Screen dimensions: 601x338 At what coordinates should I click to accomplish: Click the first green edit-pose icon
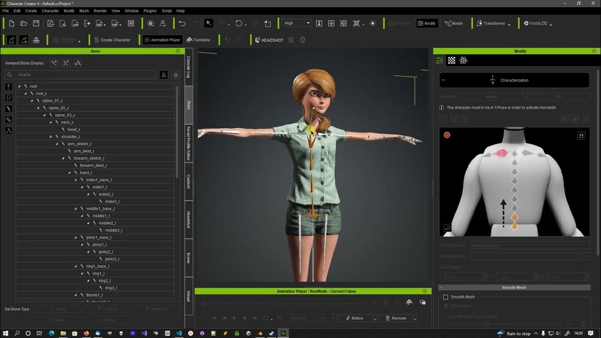(12, 40)
